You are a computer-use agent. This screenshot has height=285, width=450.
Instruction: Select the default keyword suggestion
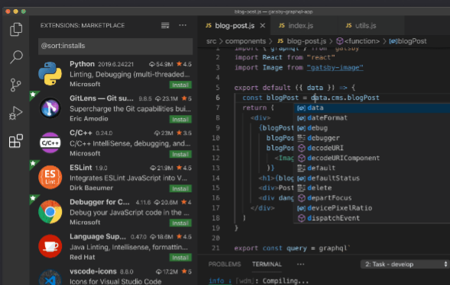[x=372, y=168]
